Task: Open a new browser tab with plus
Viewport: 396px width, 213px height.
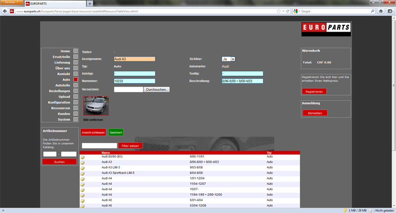Action: coord(90,3)
